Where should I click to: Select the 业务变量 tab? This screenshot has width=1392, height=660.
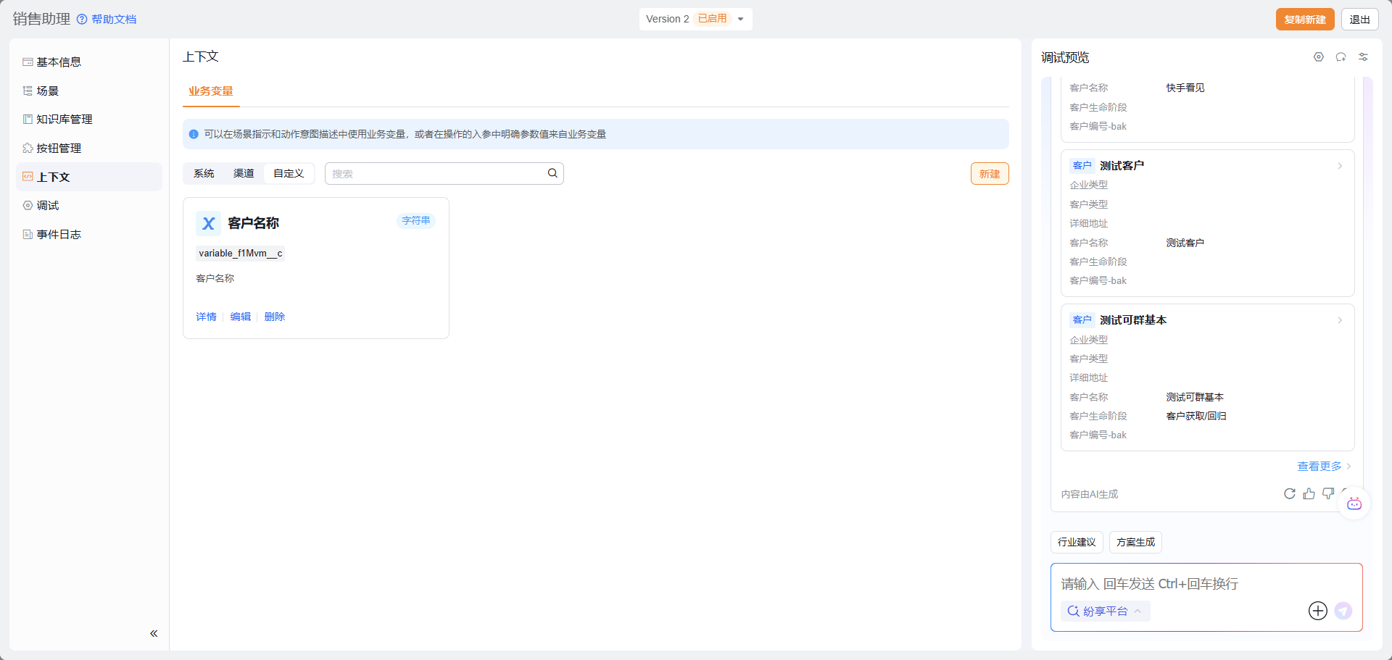pos(211,91)
